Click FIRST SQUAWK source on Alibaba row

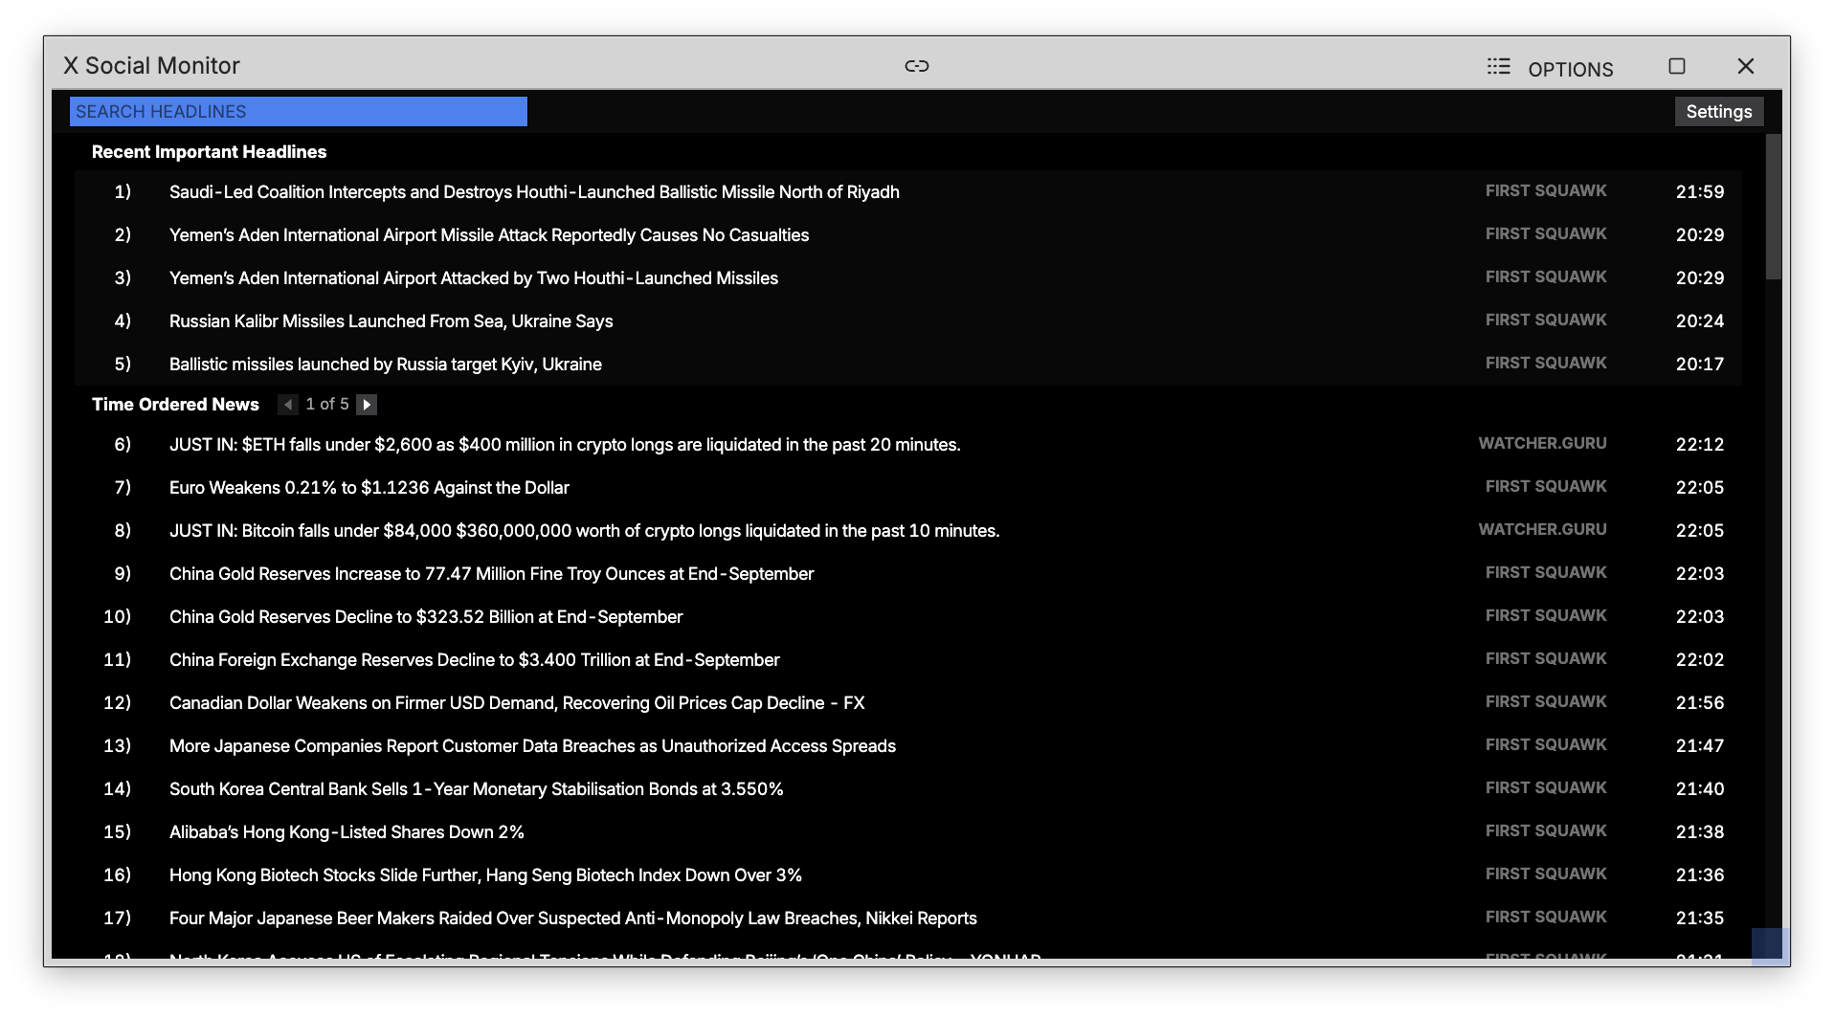click(x=1546, y=831)
